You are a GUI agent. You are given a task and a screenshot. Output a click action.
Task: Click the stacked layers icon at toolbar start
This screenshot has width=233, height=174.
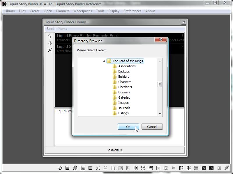click(60, 168)
